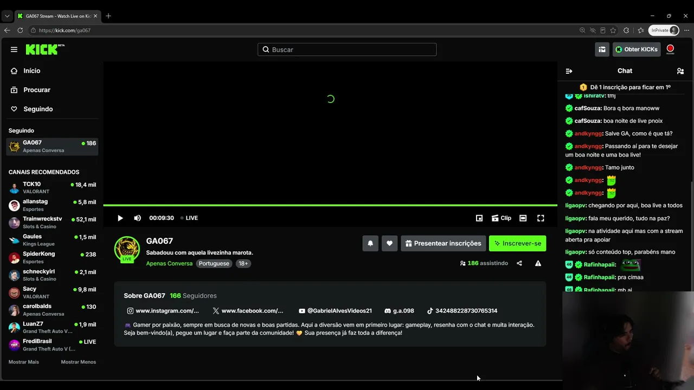Open recommended channel Sacy
The width and height of the screenshot is (694, 390).
point(52,292)
